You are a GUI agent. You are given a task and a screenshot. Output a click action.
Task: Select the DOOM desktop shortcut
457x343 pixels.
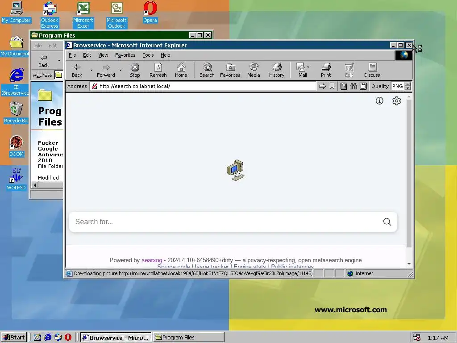click(16, 146)
